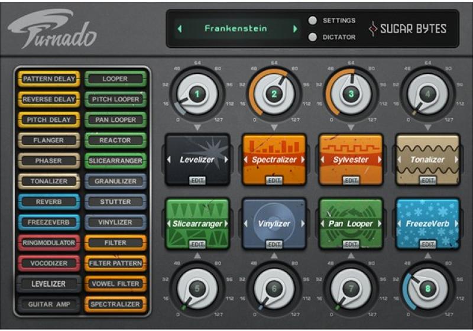Go to previous preset before Frankenstein

pyautogui.click(x=180, y=28)
